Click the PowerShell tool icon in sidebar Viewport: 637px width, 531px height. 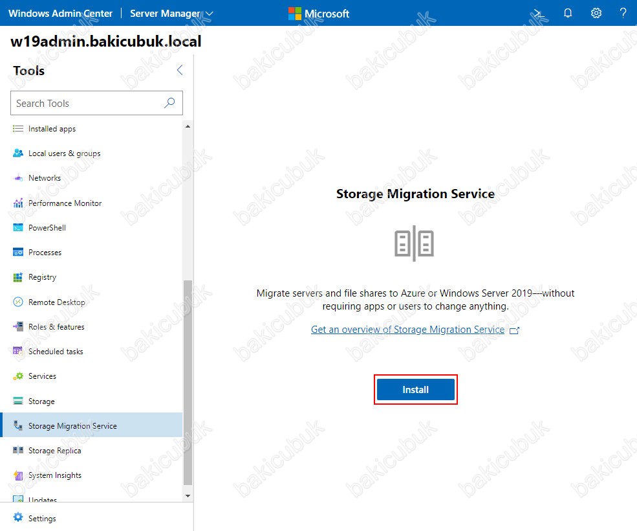tap(18, 227)
